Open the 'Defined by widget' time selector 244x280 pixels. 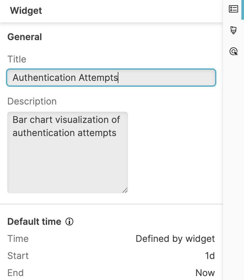pos(176,239)
